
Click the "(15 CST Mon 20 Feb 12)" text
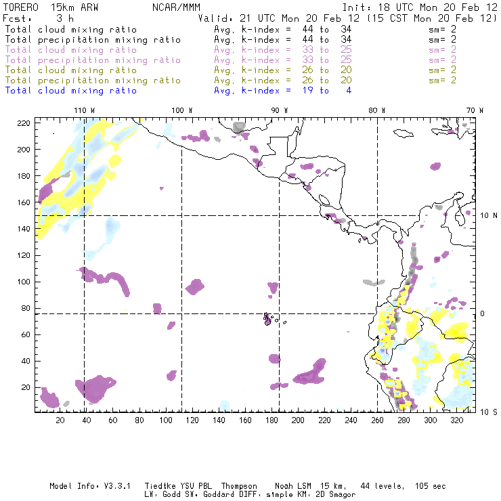pyautogui.click(x=432, y=18)
